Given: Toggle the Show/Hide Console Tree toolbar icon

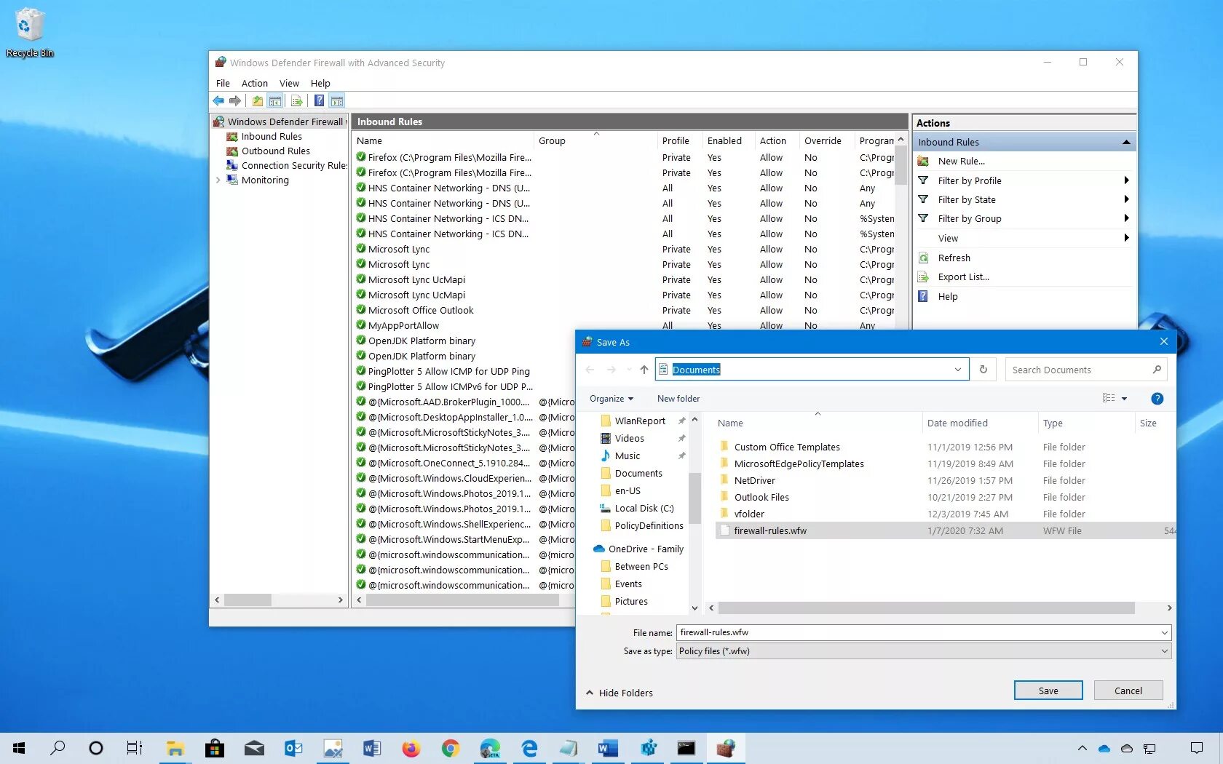Looking at the screenshot, I should pos(274,101).
